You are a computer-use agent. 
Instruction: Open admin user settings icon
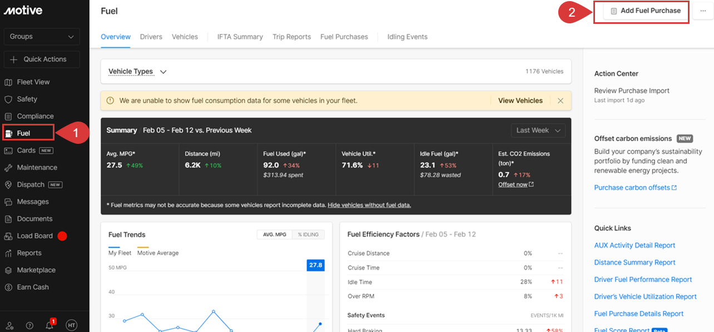pyautogui.click(x=10, y=325)
